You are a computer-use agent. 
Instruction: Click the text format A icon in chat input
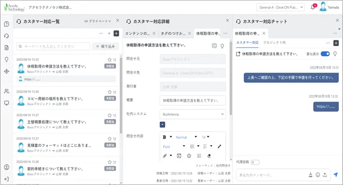pyautogui.click(x=310, y=175)
